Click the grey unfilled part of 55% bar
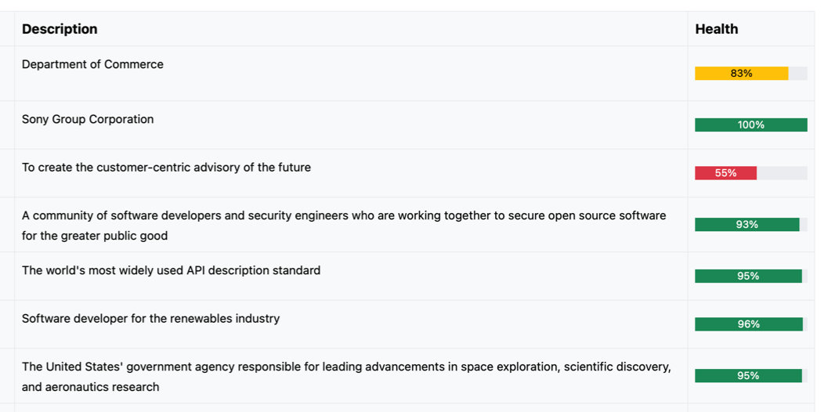 [x=782, y=173]
